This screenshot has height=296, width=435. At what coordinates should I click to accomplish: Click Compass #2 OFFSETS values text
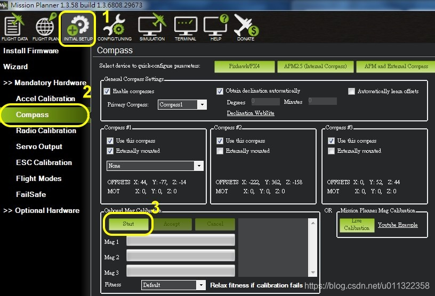click(x=259, y=183)
